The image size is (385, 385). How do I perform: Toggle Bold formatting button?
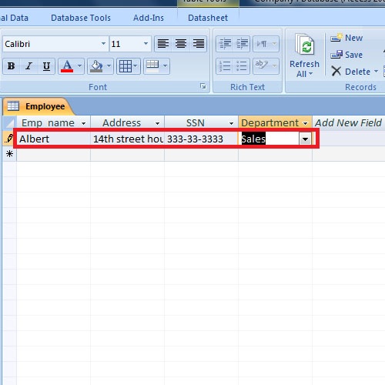[x=12, y=66]
